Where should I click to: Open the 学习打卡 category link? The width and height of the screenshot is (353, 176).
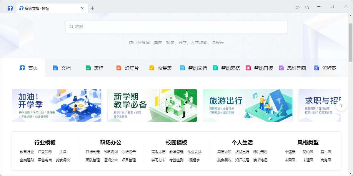coord(159,160)
